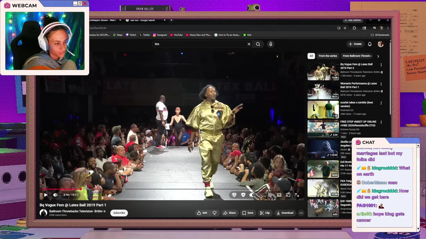
Task: Open 'Women's Performance @ Latex Ball' video title
Action: [x=358, y=85]
